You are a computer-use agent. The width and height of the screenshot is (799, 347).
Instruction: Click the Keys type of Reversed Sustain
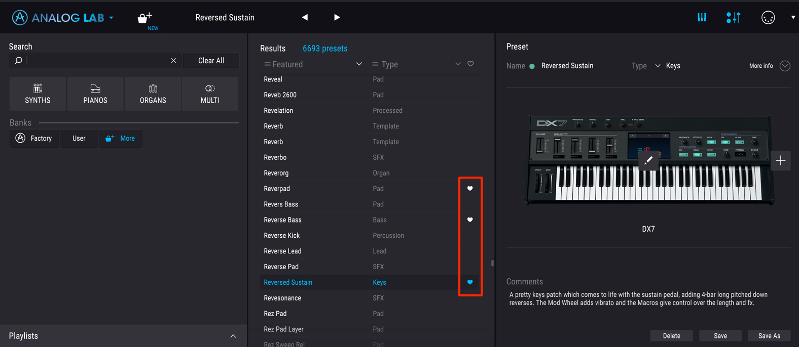click(x=379, y=283)
